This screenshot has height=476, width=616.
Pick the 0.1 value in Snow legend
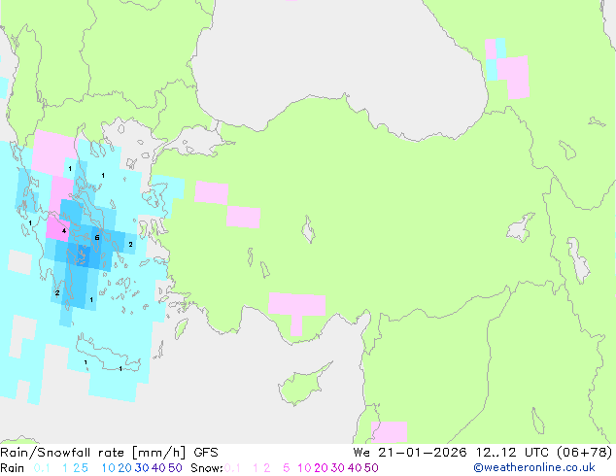(x=232, y=468)
